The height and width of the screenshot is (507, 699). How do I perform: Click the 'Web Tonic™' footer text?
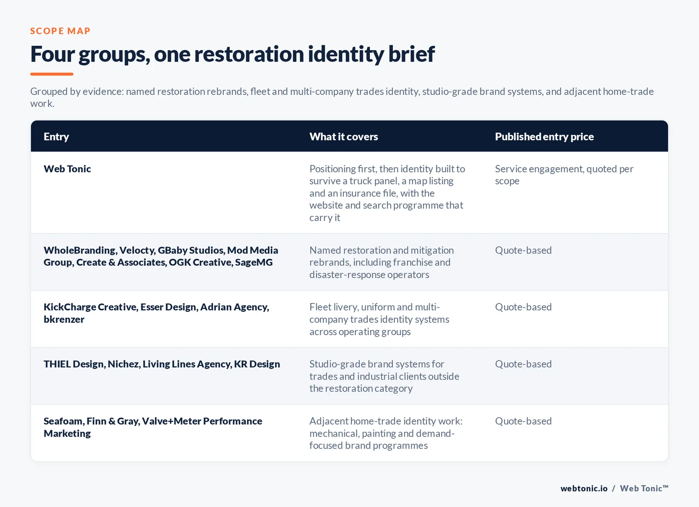point(644,489)
